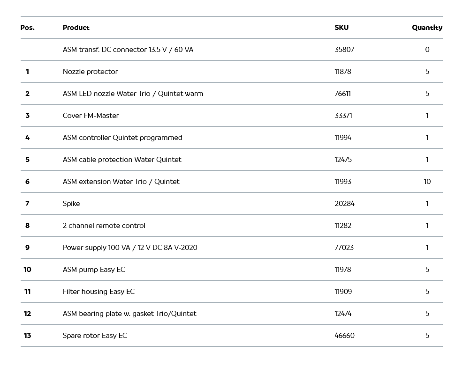Viewport: 455px width, 381px height.
Task: Select ASM LED nozzle Water Trio row text
Action: pyautogui.click(x=133, y=94)
